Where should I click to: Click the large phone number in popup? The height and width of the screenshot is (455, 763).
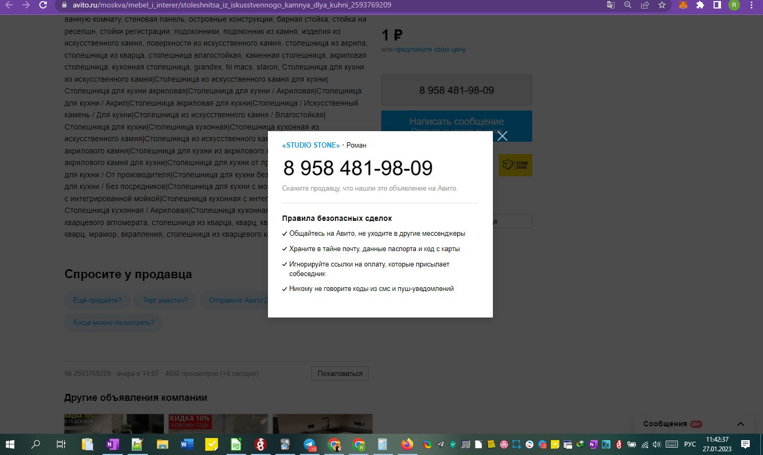[358, 168]
